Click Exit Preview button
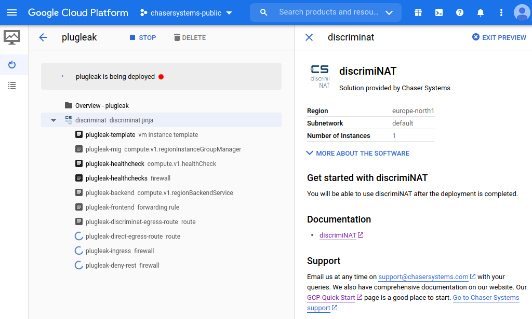532x319 pixels. click(x=499, y=37)
